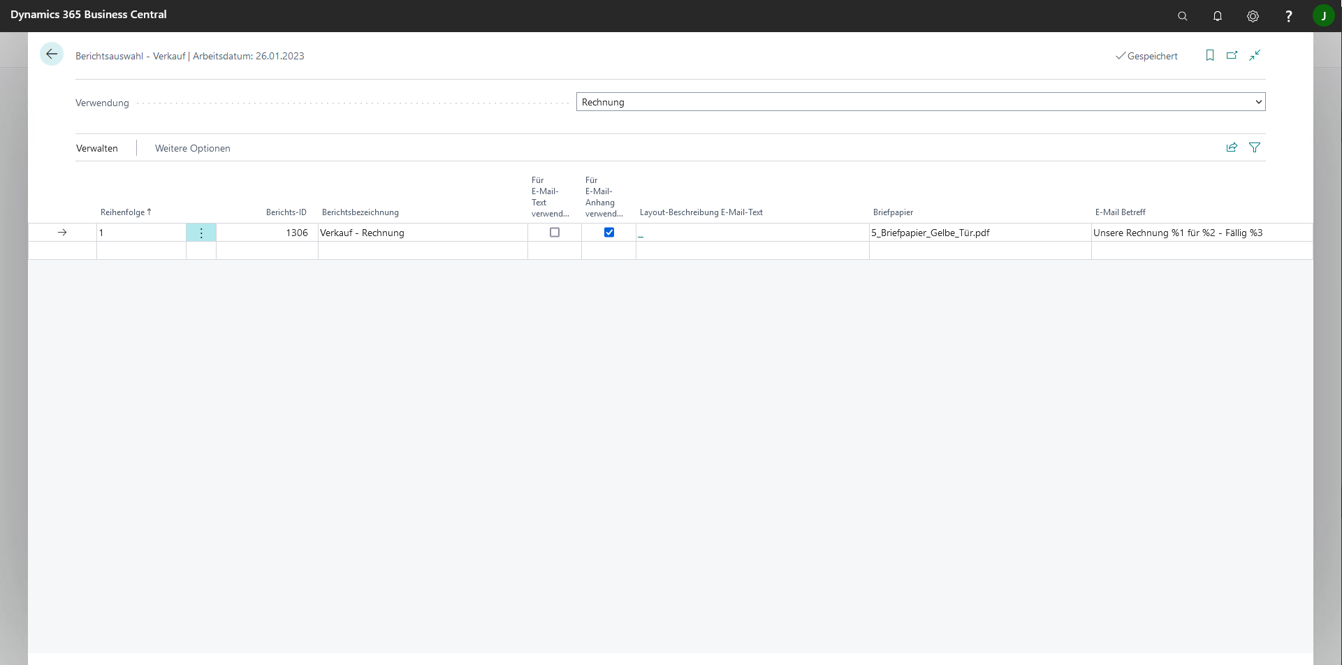
Task: Open Weitere Optionen menu
Action: 193,148
